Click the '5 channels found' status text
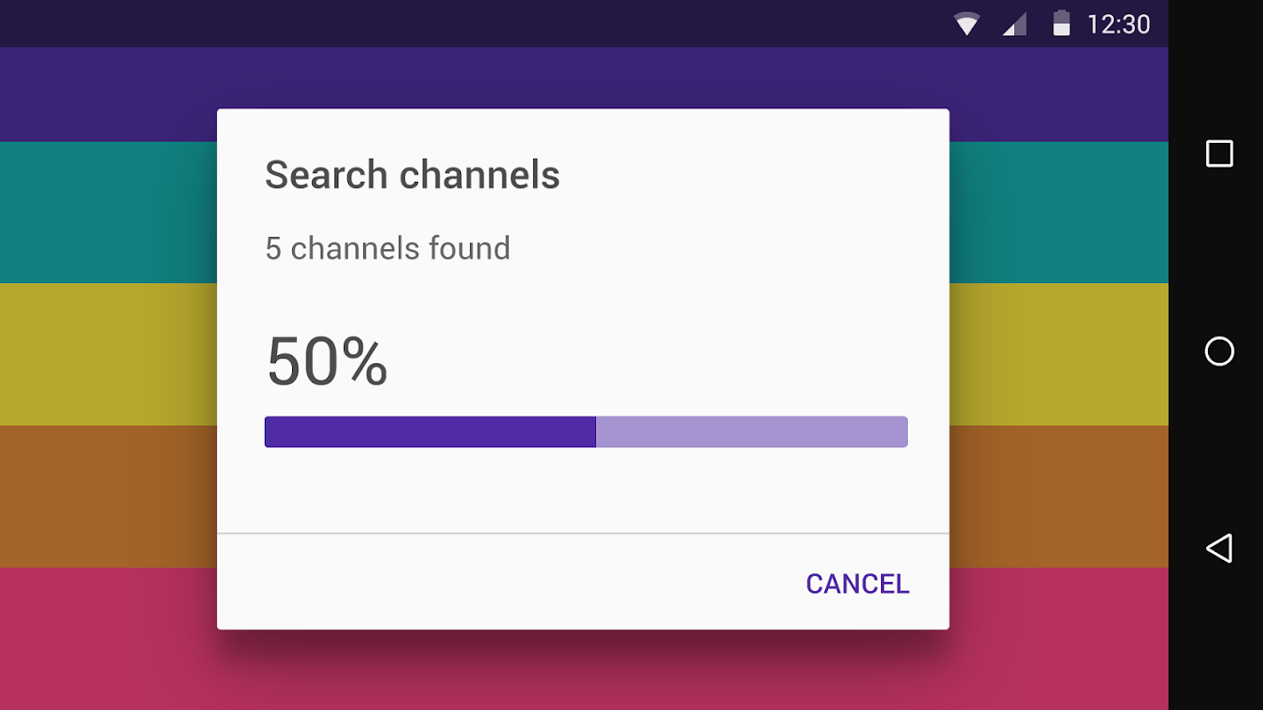1263x710 pixels. click(387, 248)
